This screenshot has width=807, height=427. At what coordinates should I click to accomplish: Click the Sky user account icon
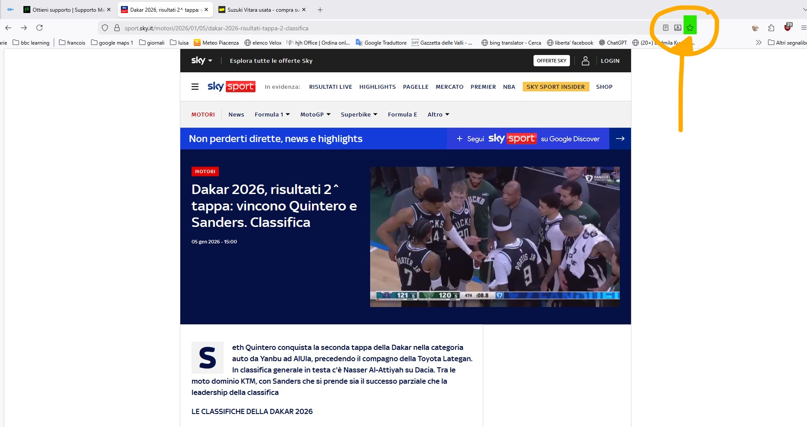tap(586, 61)
